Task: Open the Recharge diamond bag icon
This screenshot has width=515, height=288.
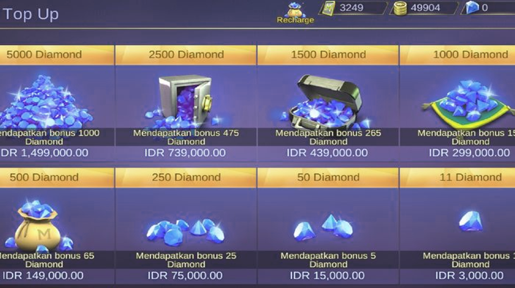Action: [295, 13]
